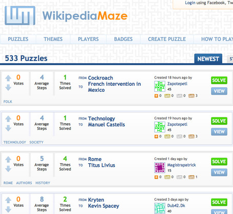The image size is (233, 214).
Task: Click Zapotepetl's avatar in Cockroach puzzle
Action: 160,86
